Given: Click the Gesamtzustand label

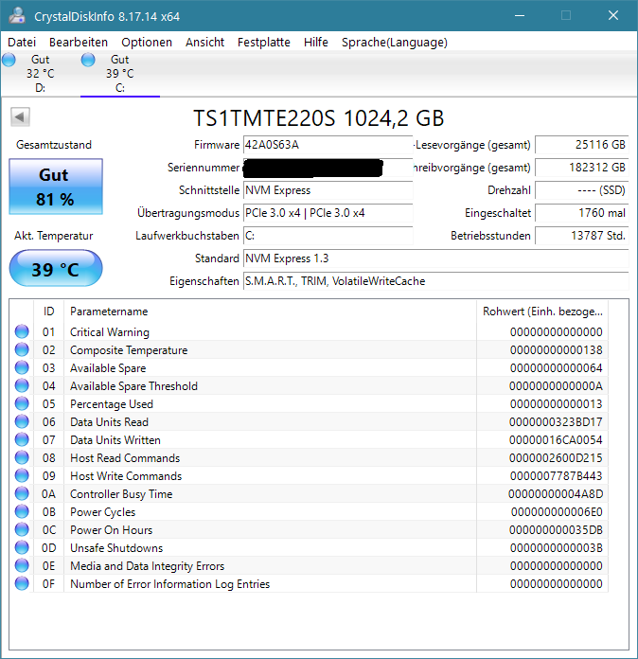Looking at the screenshot, I should coord(54,145).
